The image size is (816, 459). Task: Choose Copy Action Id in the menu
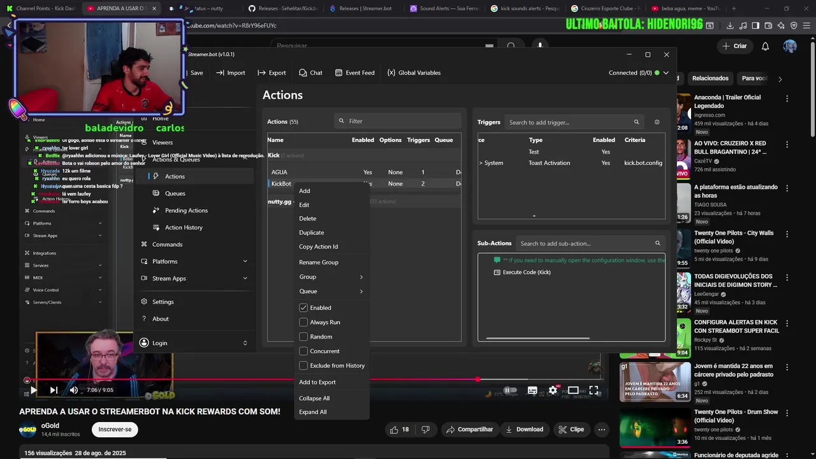[x=318, y=247]
